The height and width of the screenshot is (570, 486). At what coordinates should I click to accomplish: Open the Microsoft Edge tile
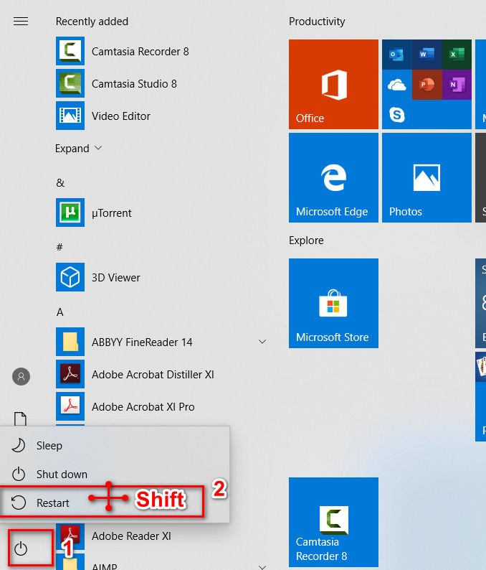pyautogui.click(x=333, y=177)
